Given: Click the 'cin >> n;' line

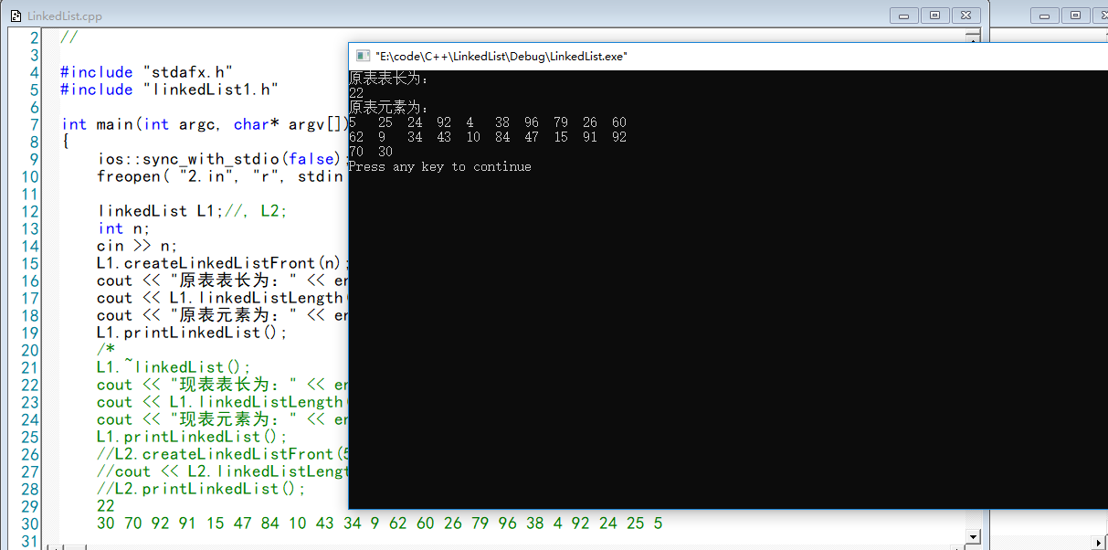Looking at the screenshot, I should tap(138, 246).
